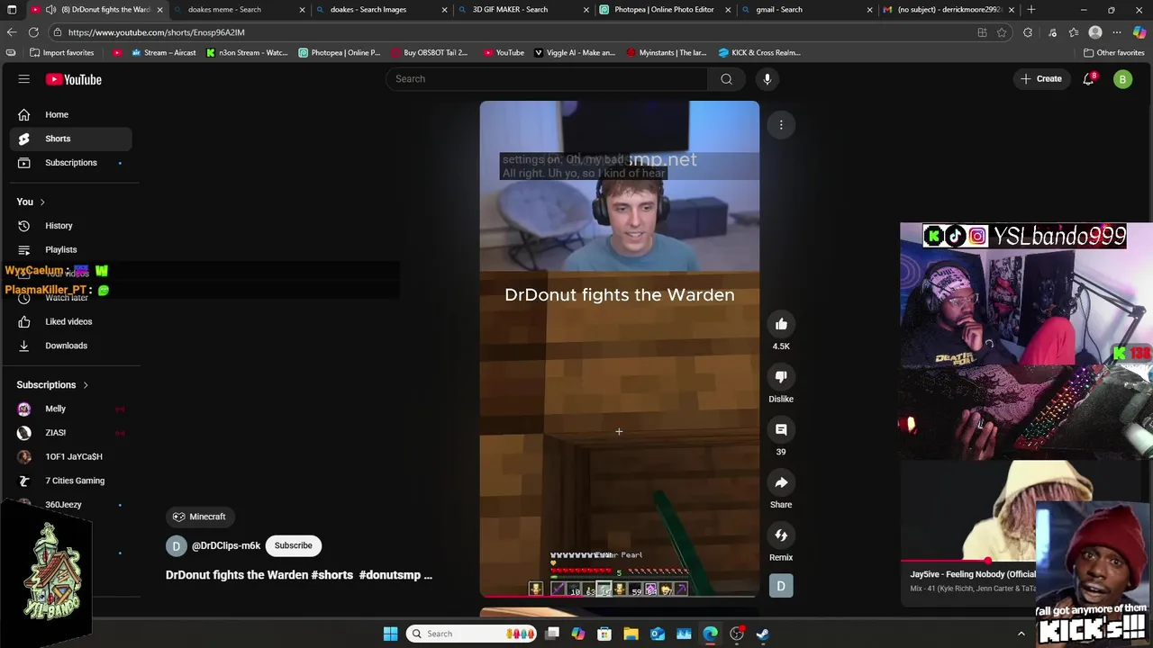The height and width of the screenshot is (648, 1153).
Task: Open Subscriptions in sidebar
Action: coord(70,163)
